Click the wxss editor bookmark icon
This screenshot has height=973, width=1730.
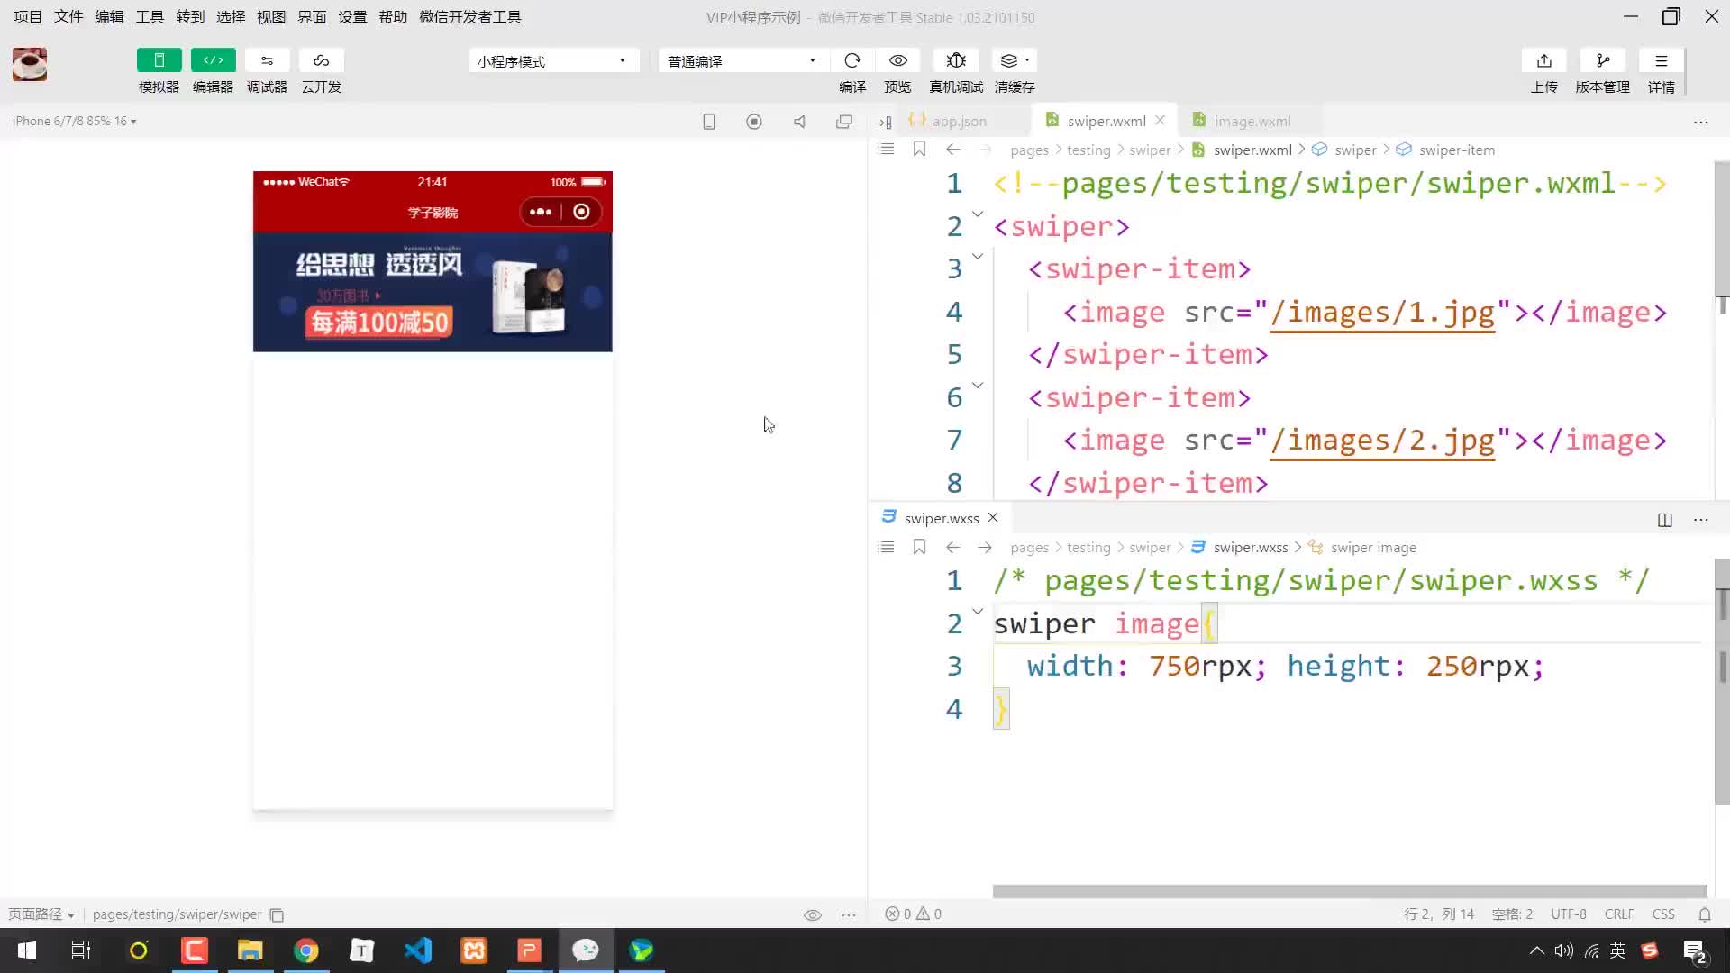click(919, 547)
